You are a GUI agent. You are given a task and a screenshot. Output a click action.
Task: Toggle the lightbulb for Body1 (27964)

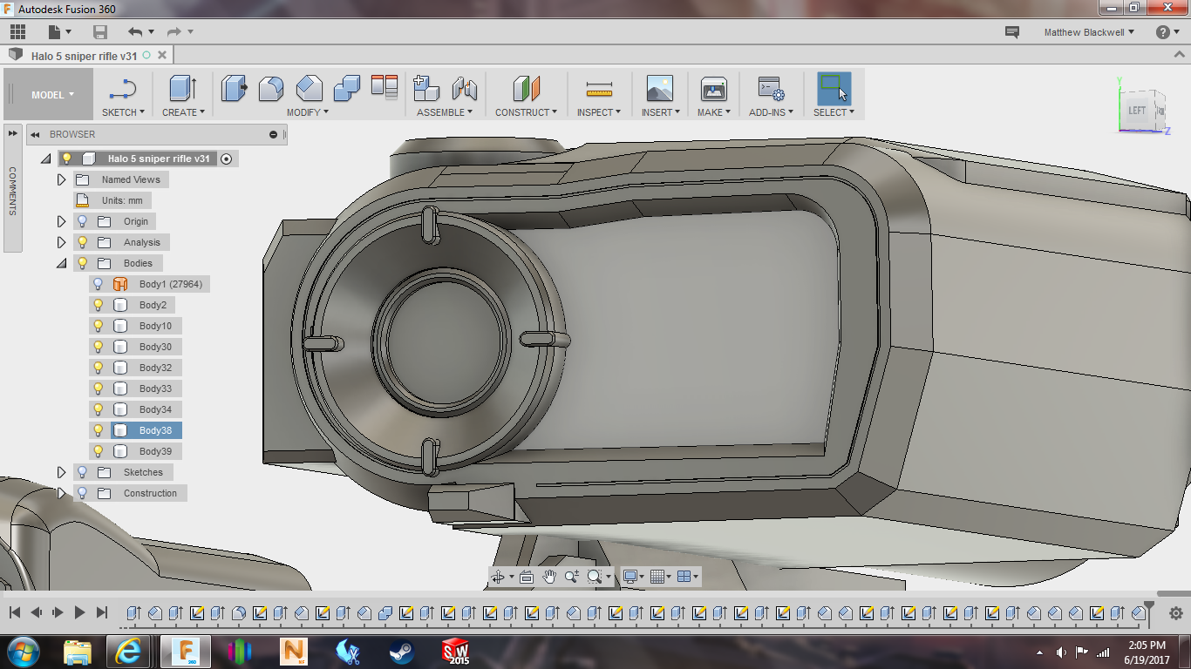99,284
